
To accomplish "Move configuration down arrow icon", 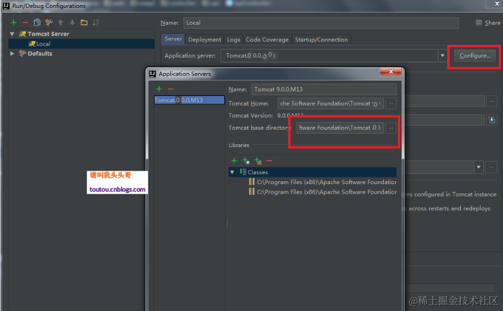I will pos(72,22).
